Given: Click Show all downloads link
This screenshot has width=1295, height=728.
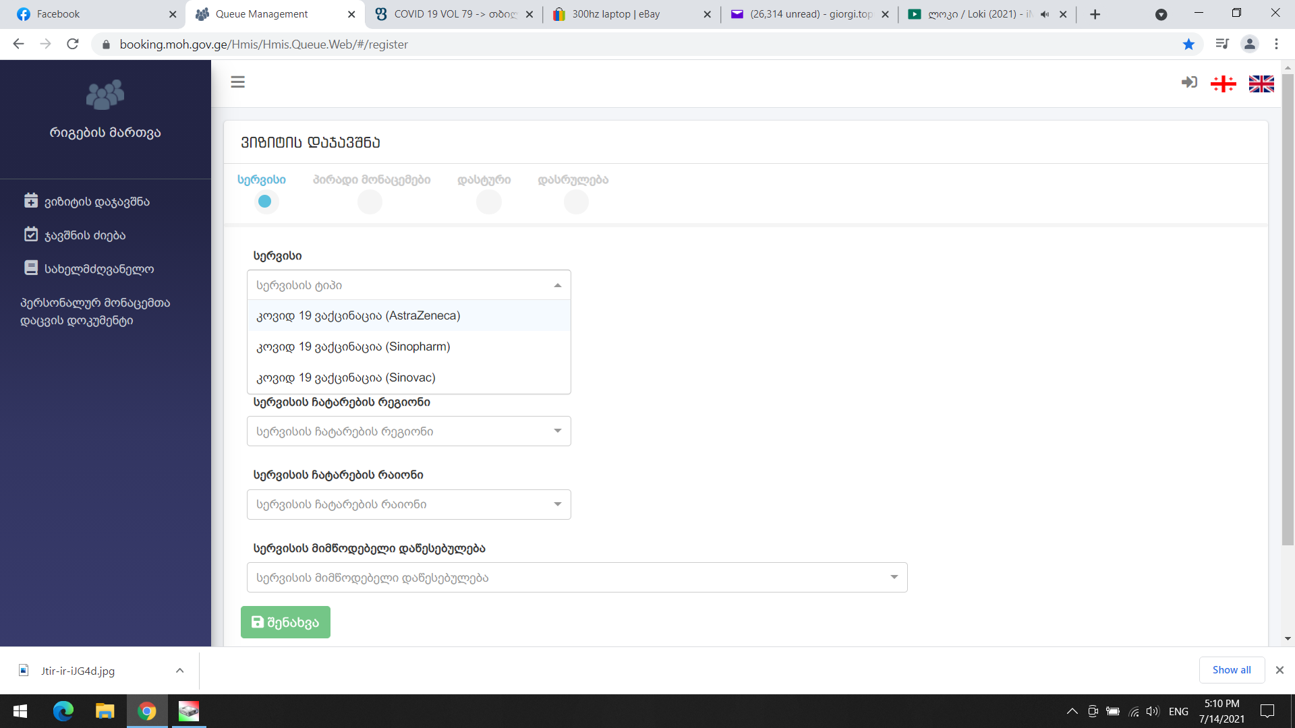Looking at the screenshot, I should coord(1231,670).
